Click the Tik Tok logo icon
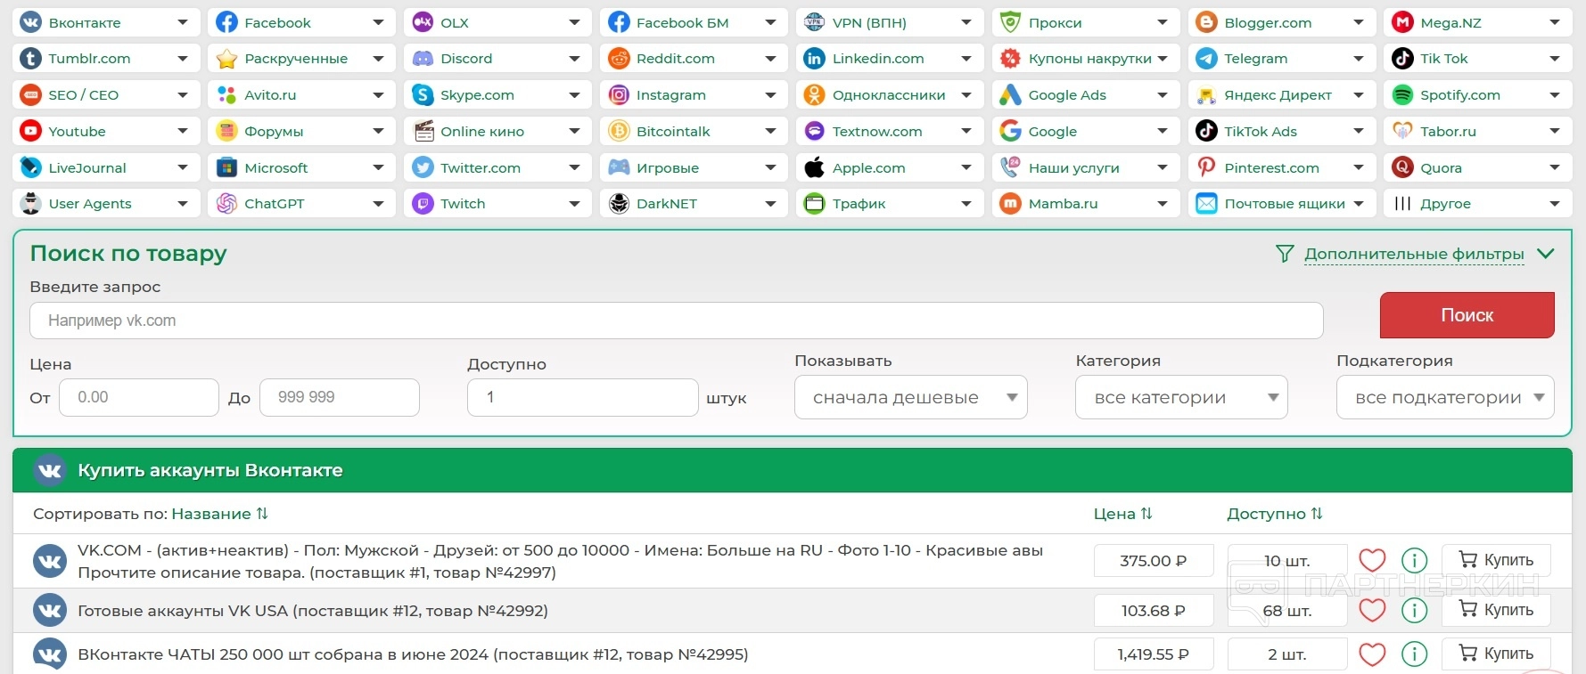 1402,59
